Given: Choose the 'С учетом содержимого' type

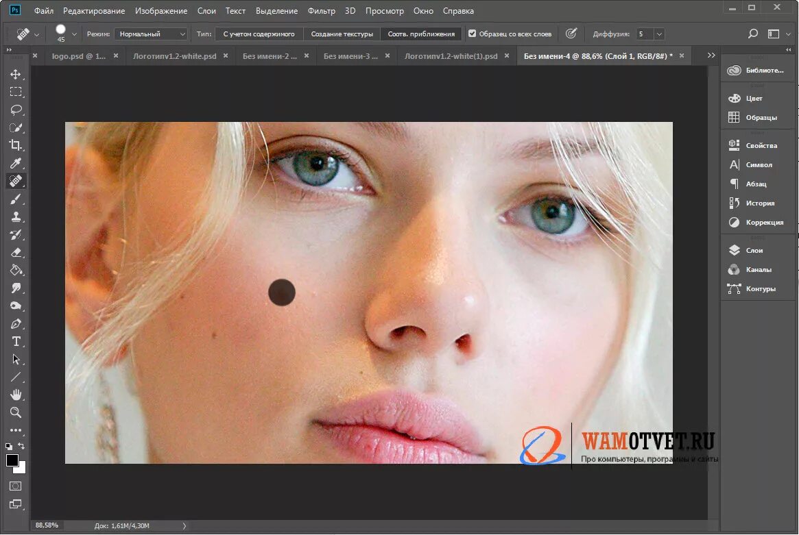Looking at the screenshot, I should pos(259,34).
